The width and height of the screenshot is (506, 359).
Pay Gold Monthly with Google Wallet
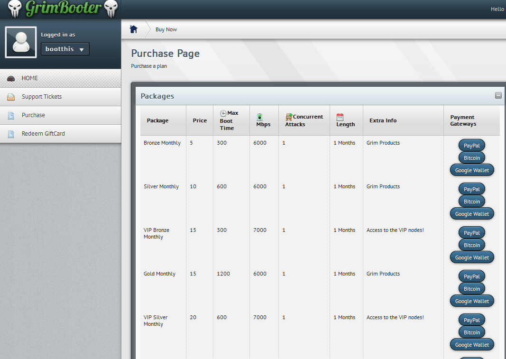472,301
